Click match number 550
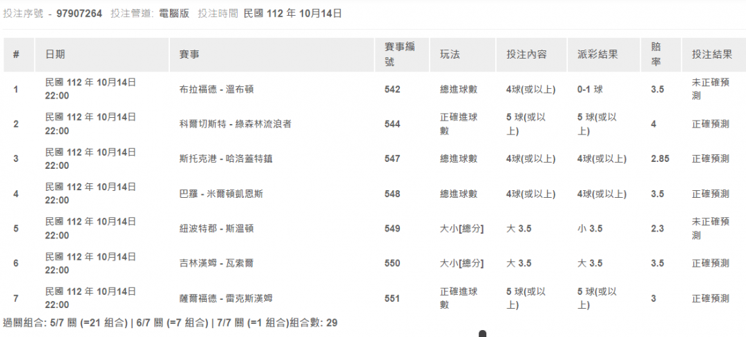Image resolution: width=746 pixels, height=337 pixels. (392, 263)
